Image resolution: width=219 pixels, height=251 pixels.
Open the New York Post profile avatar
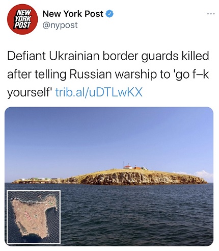coord(22,19)
